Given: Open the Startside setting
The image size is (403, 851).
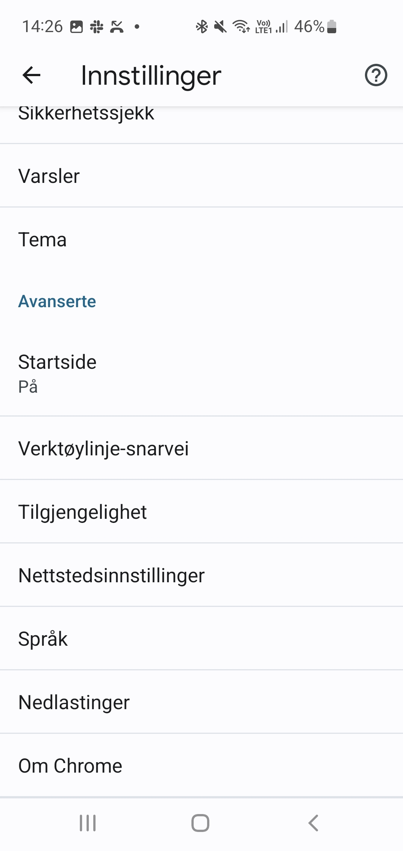Looking at the screenshot, I should point(201,373).
